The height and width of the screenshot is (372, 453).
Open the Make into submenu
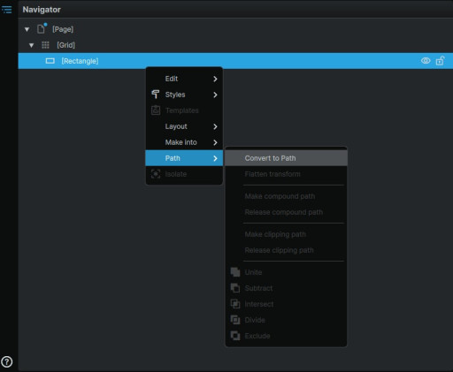tap(184, 142)
